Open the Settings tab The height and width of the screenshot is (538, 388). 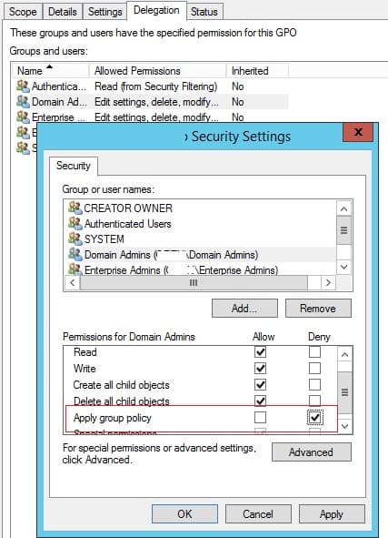(104, 12)
